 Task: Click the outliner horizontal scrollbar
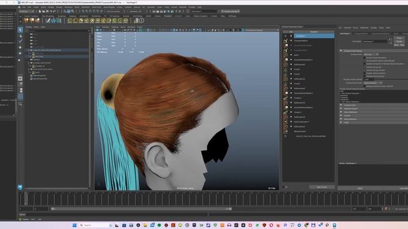(57, 188)
